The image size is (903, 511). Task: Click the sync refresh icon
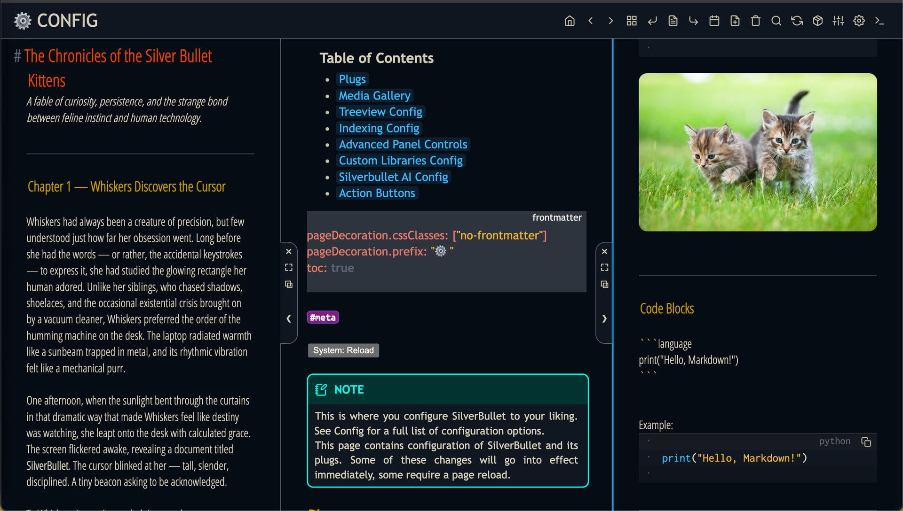click(x=797, y=21)
